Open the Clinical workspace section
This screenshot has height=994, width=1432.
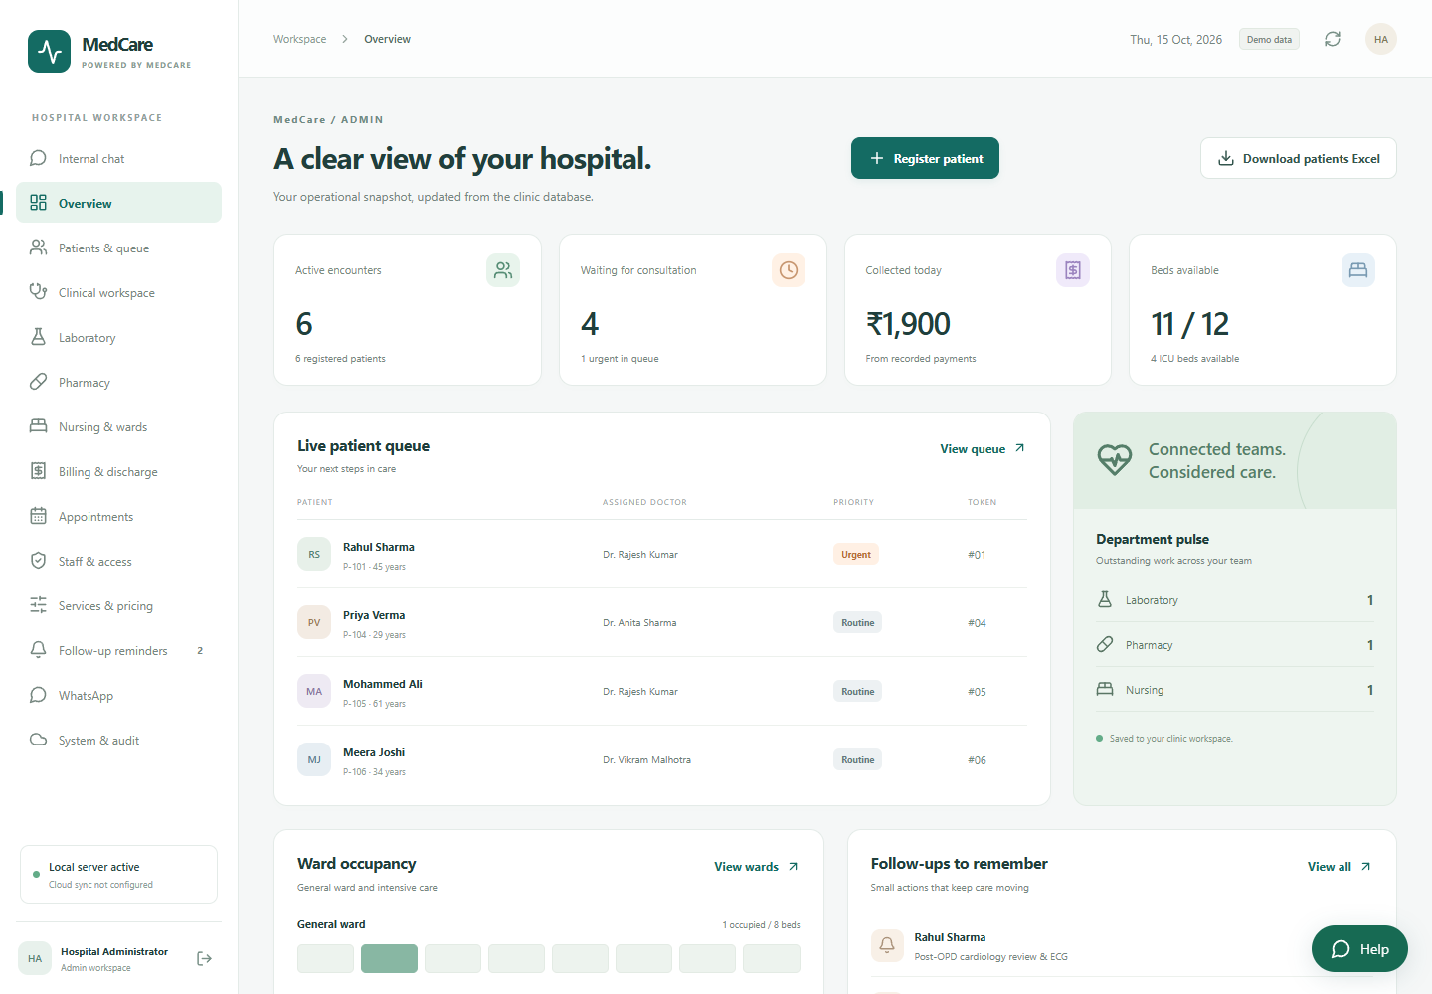pyautogui.click(x=118, y=292)
